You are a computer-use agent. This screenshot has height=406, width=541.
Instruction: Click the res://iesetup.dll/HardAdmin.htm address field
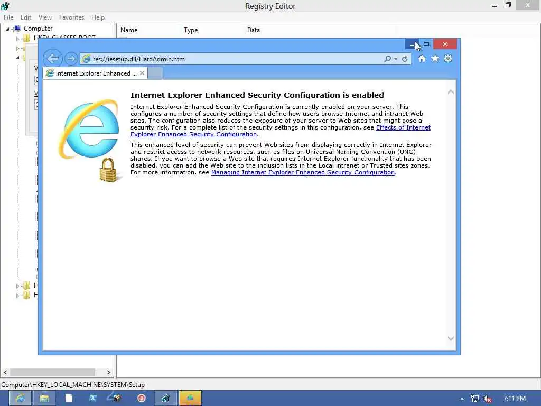(x=231, y=59)
